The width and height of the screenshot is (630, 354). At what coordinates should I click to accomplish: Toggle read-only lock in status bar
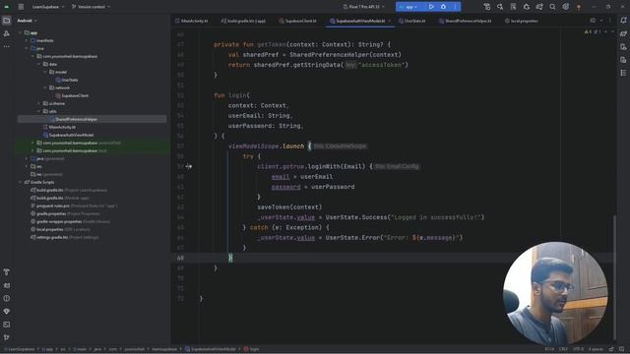tap(611, 349)
